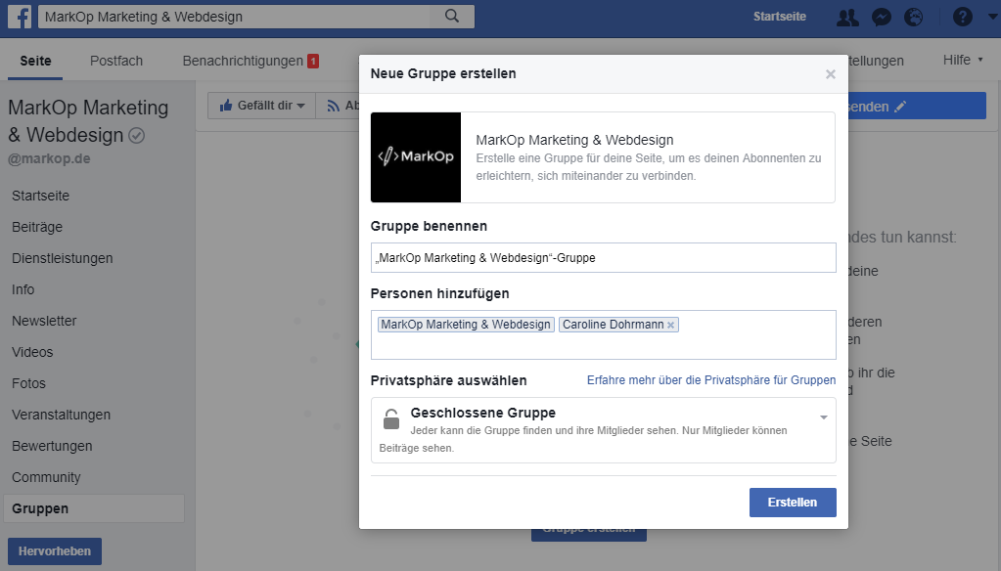Open Erfahre mehr über die Privatsphäre link
1001x571 pixels.
[711, 380]
